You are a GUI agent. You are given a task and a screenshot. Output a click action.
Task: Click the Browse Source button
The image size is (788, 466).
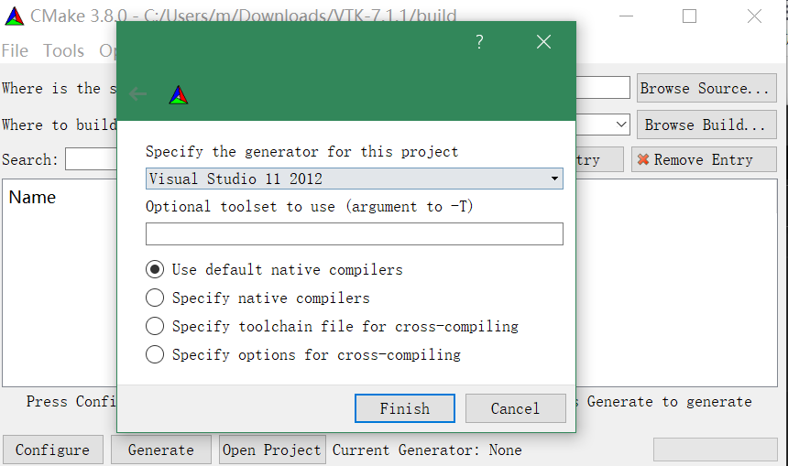click(x=706, y=89)
